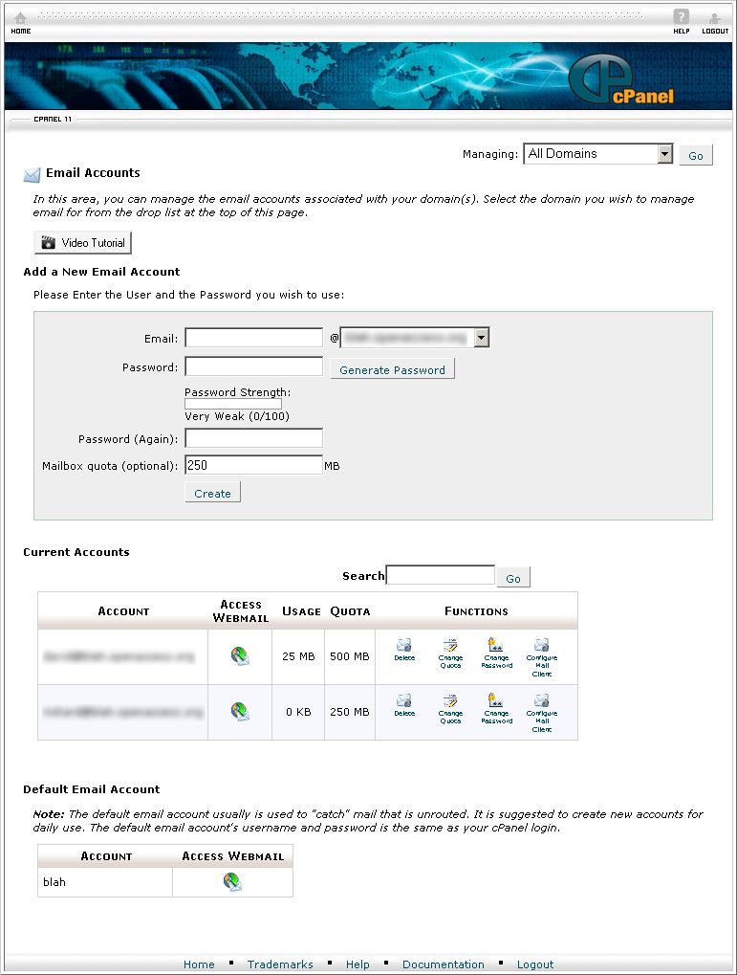Delete the 500 MB quota account
The height and width of the screenshot is (975, 737).
coord(404,649)
